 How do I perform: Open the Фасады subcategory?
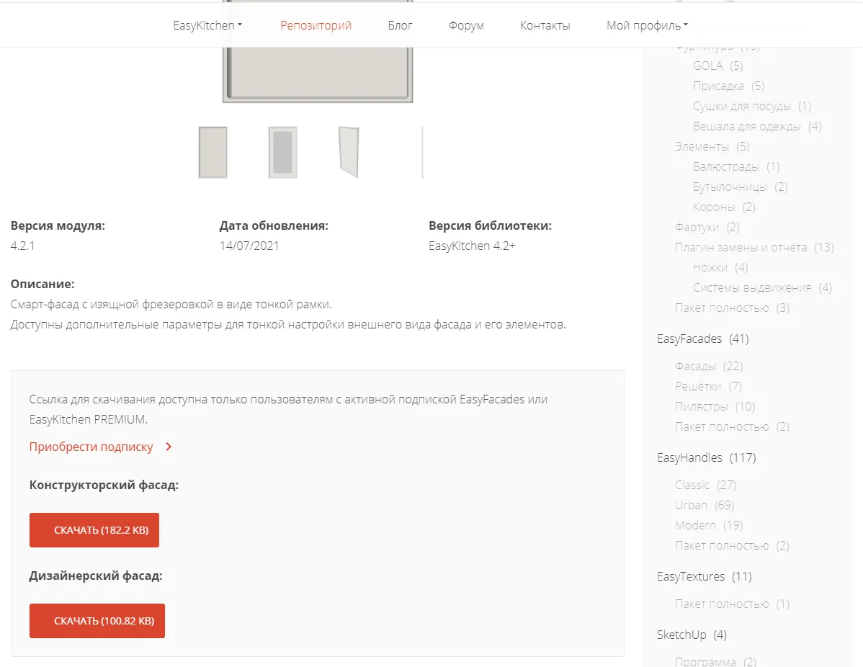coord(695,366)
